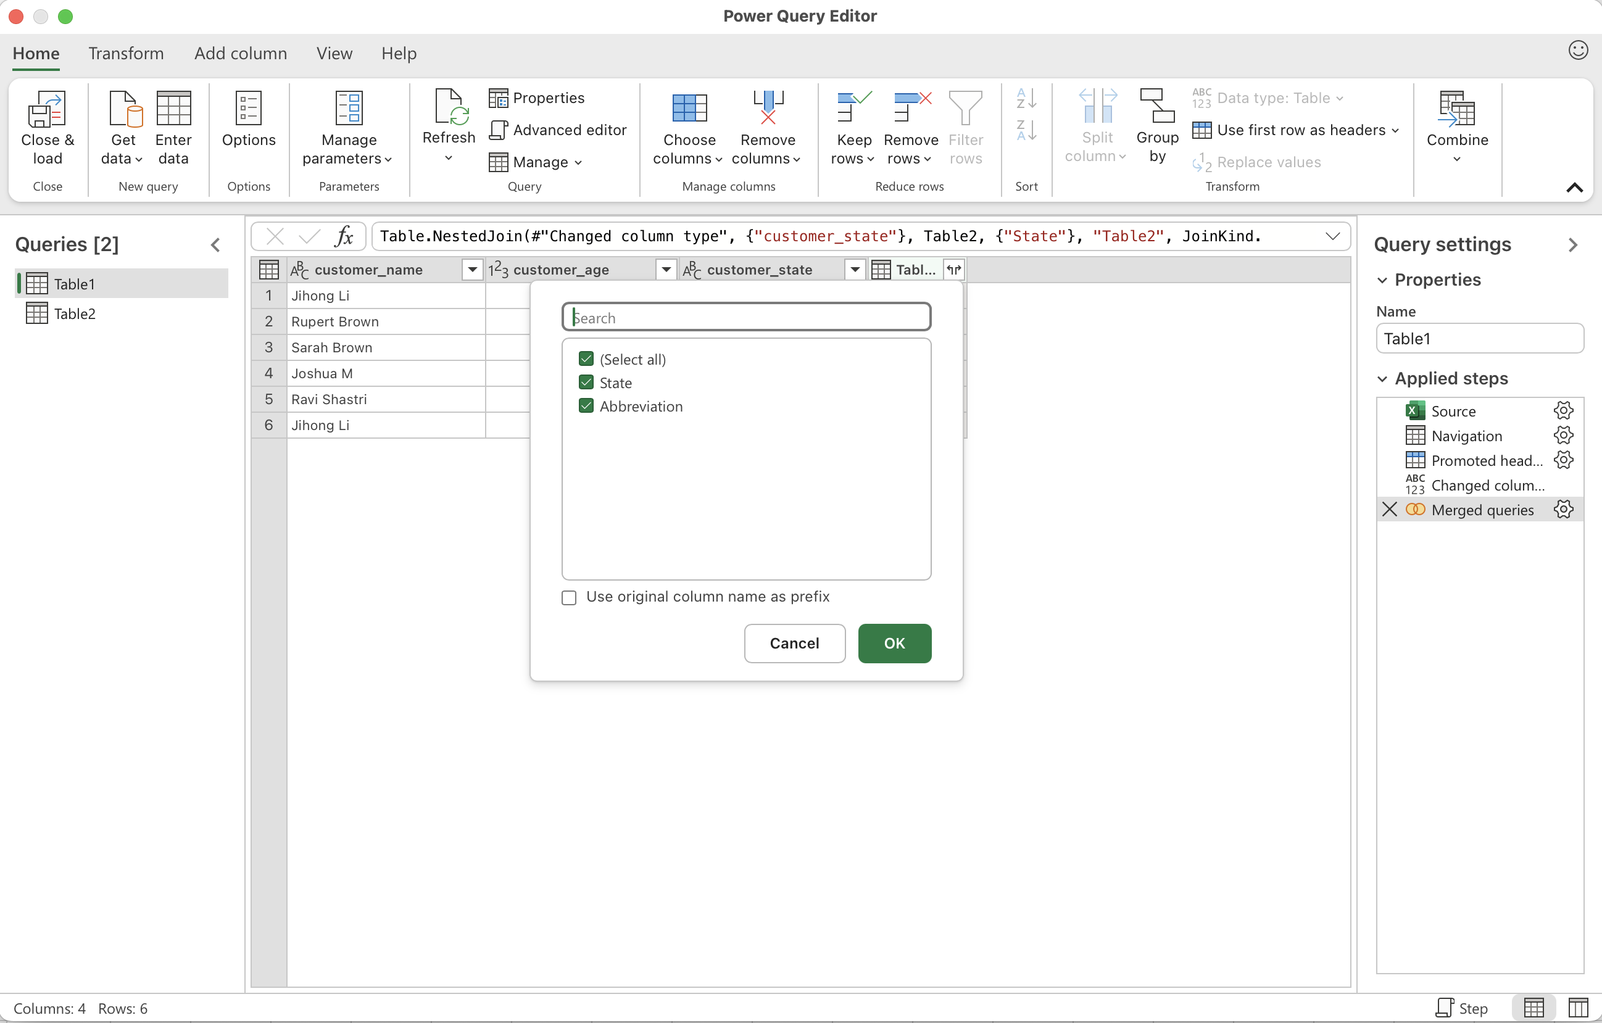Screen dimensions: 1602x1023
Task: Open the Add column tab
Action: point(240,53)
